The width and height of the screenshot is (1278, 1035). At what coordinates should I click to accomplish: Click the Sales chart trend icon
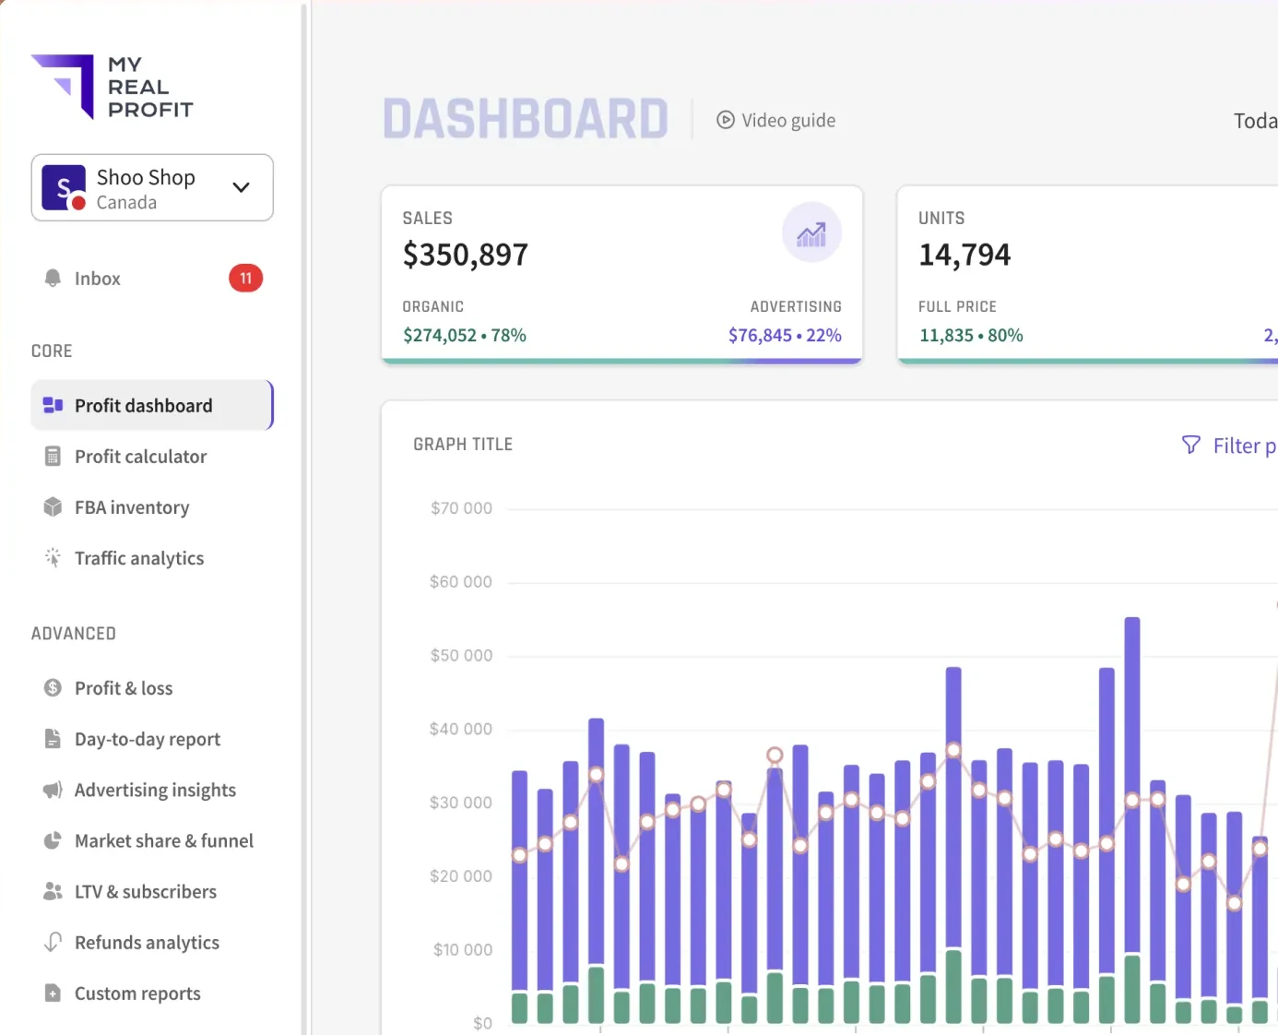(x=811, y=232)
